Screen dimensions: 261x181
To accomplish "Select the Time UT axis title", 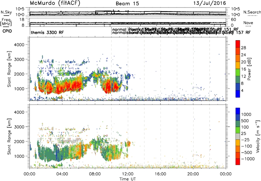I will tap(128, 179).
